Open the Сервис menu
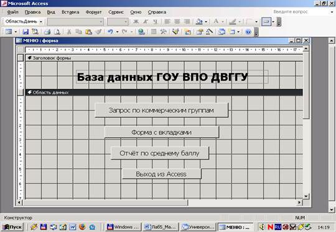 tap(116, 12)
